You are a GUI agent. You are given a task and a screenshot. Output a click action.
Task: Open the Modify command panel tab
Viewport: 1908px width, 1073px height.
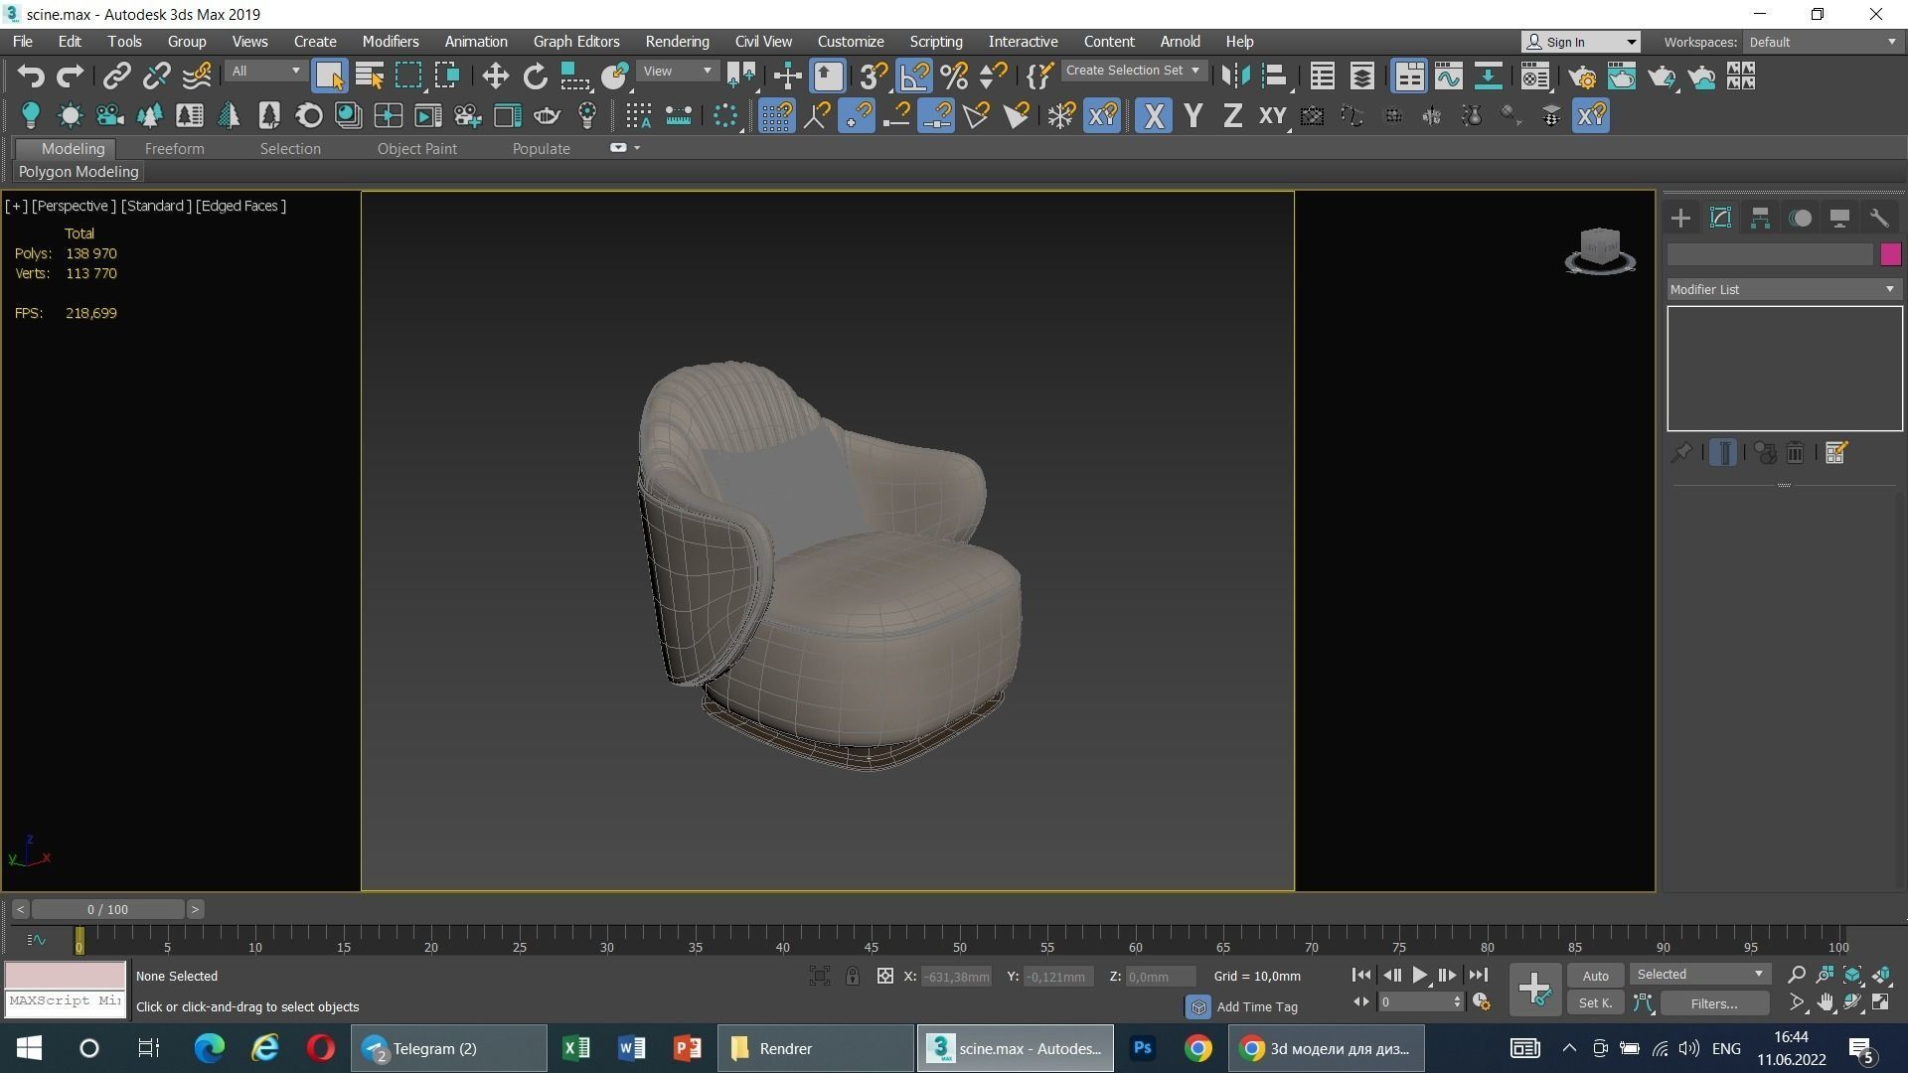tap(1720, 219)
